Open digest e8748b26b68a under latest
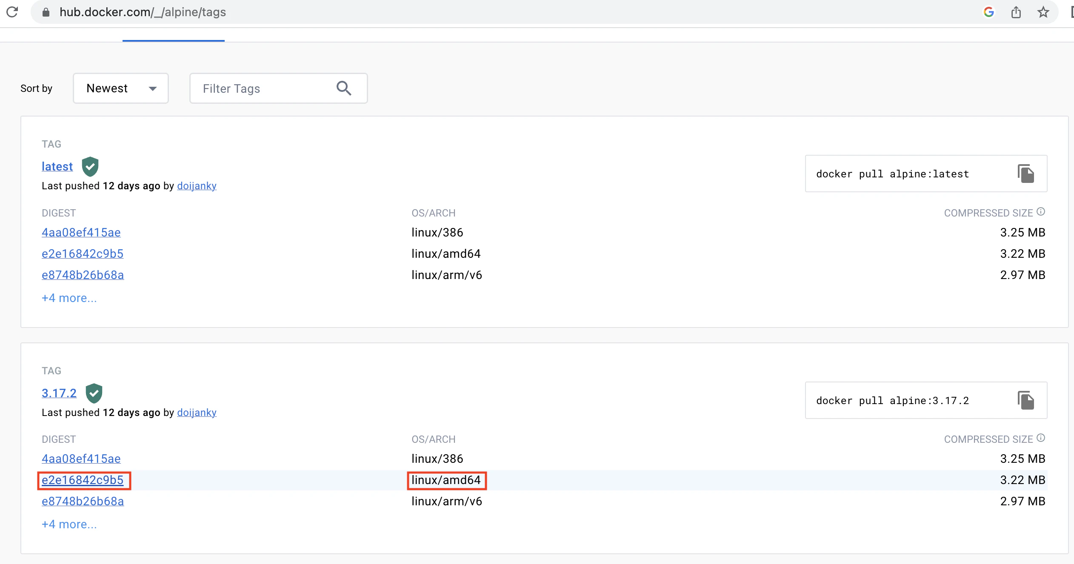 83,275
